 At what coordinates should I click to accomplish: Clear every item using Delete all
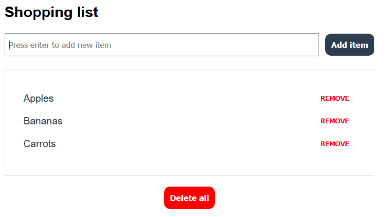click(189, 198)
